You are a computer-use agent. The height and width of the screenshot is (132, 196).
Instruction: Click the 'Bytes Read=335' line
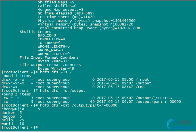coord(54,61)
